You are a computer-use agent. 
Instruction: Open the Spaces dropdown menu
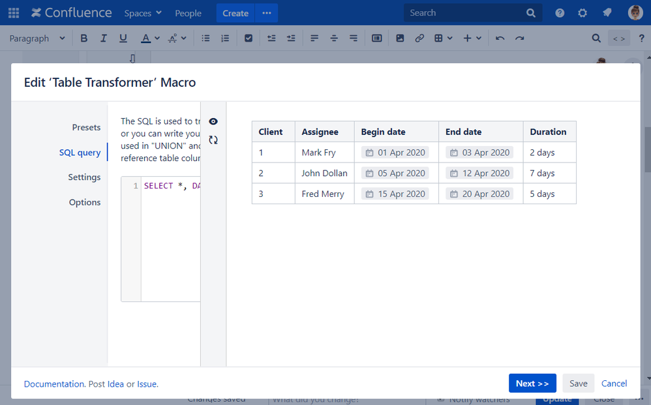pyautogui.click(x=143, y=13)
